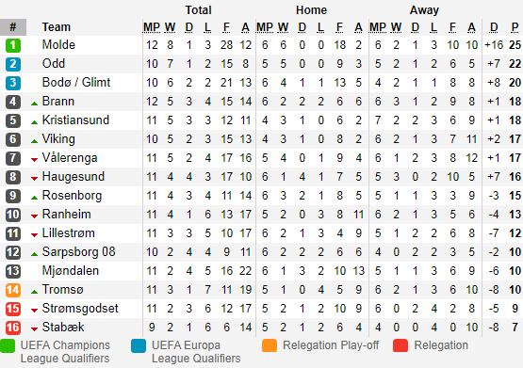The image size is (523, 368).
Task: Click green UEFA Champions League Qualifiers swatch
Action: point(8,345)
